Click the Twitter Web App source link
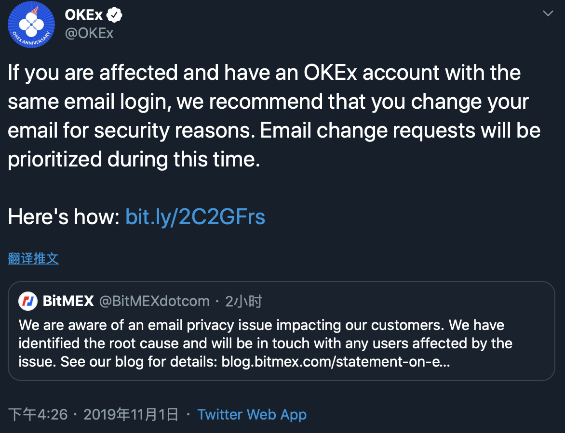 (x=252, y=414)
